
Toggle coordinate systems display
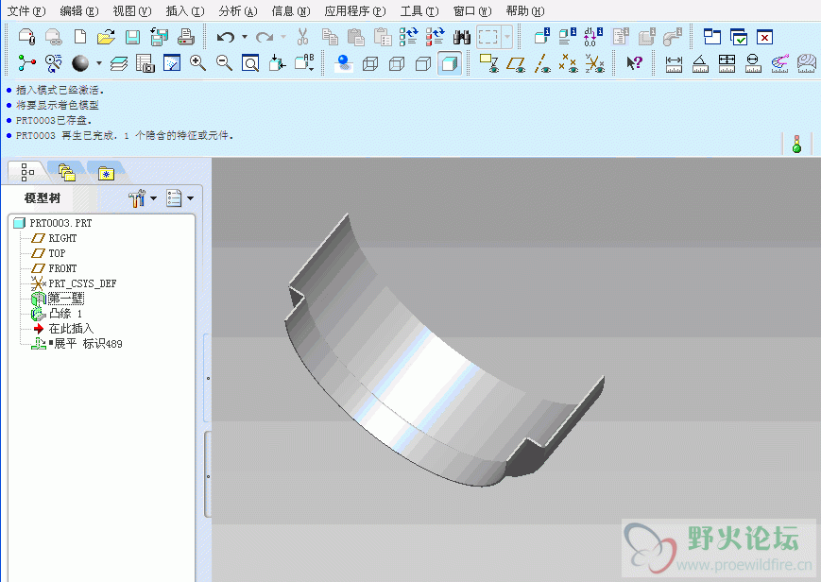coord(594,63)
